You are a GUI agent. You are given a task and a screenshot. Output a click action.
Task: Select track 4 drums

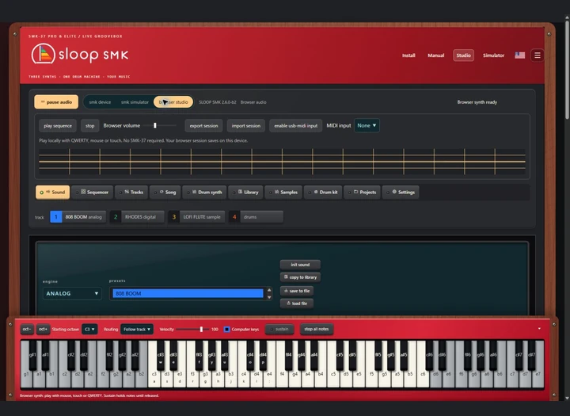(x=256, y=217)
